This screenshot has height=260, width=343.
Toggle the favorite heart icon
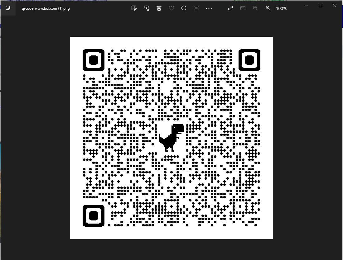pos(171,8)
